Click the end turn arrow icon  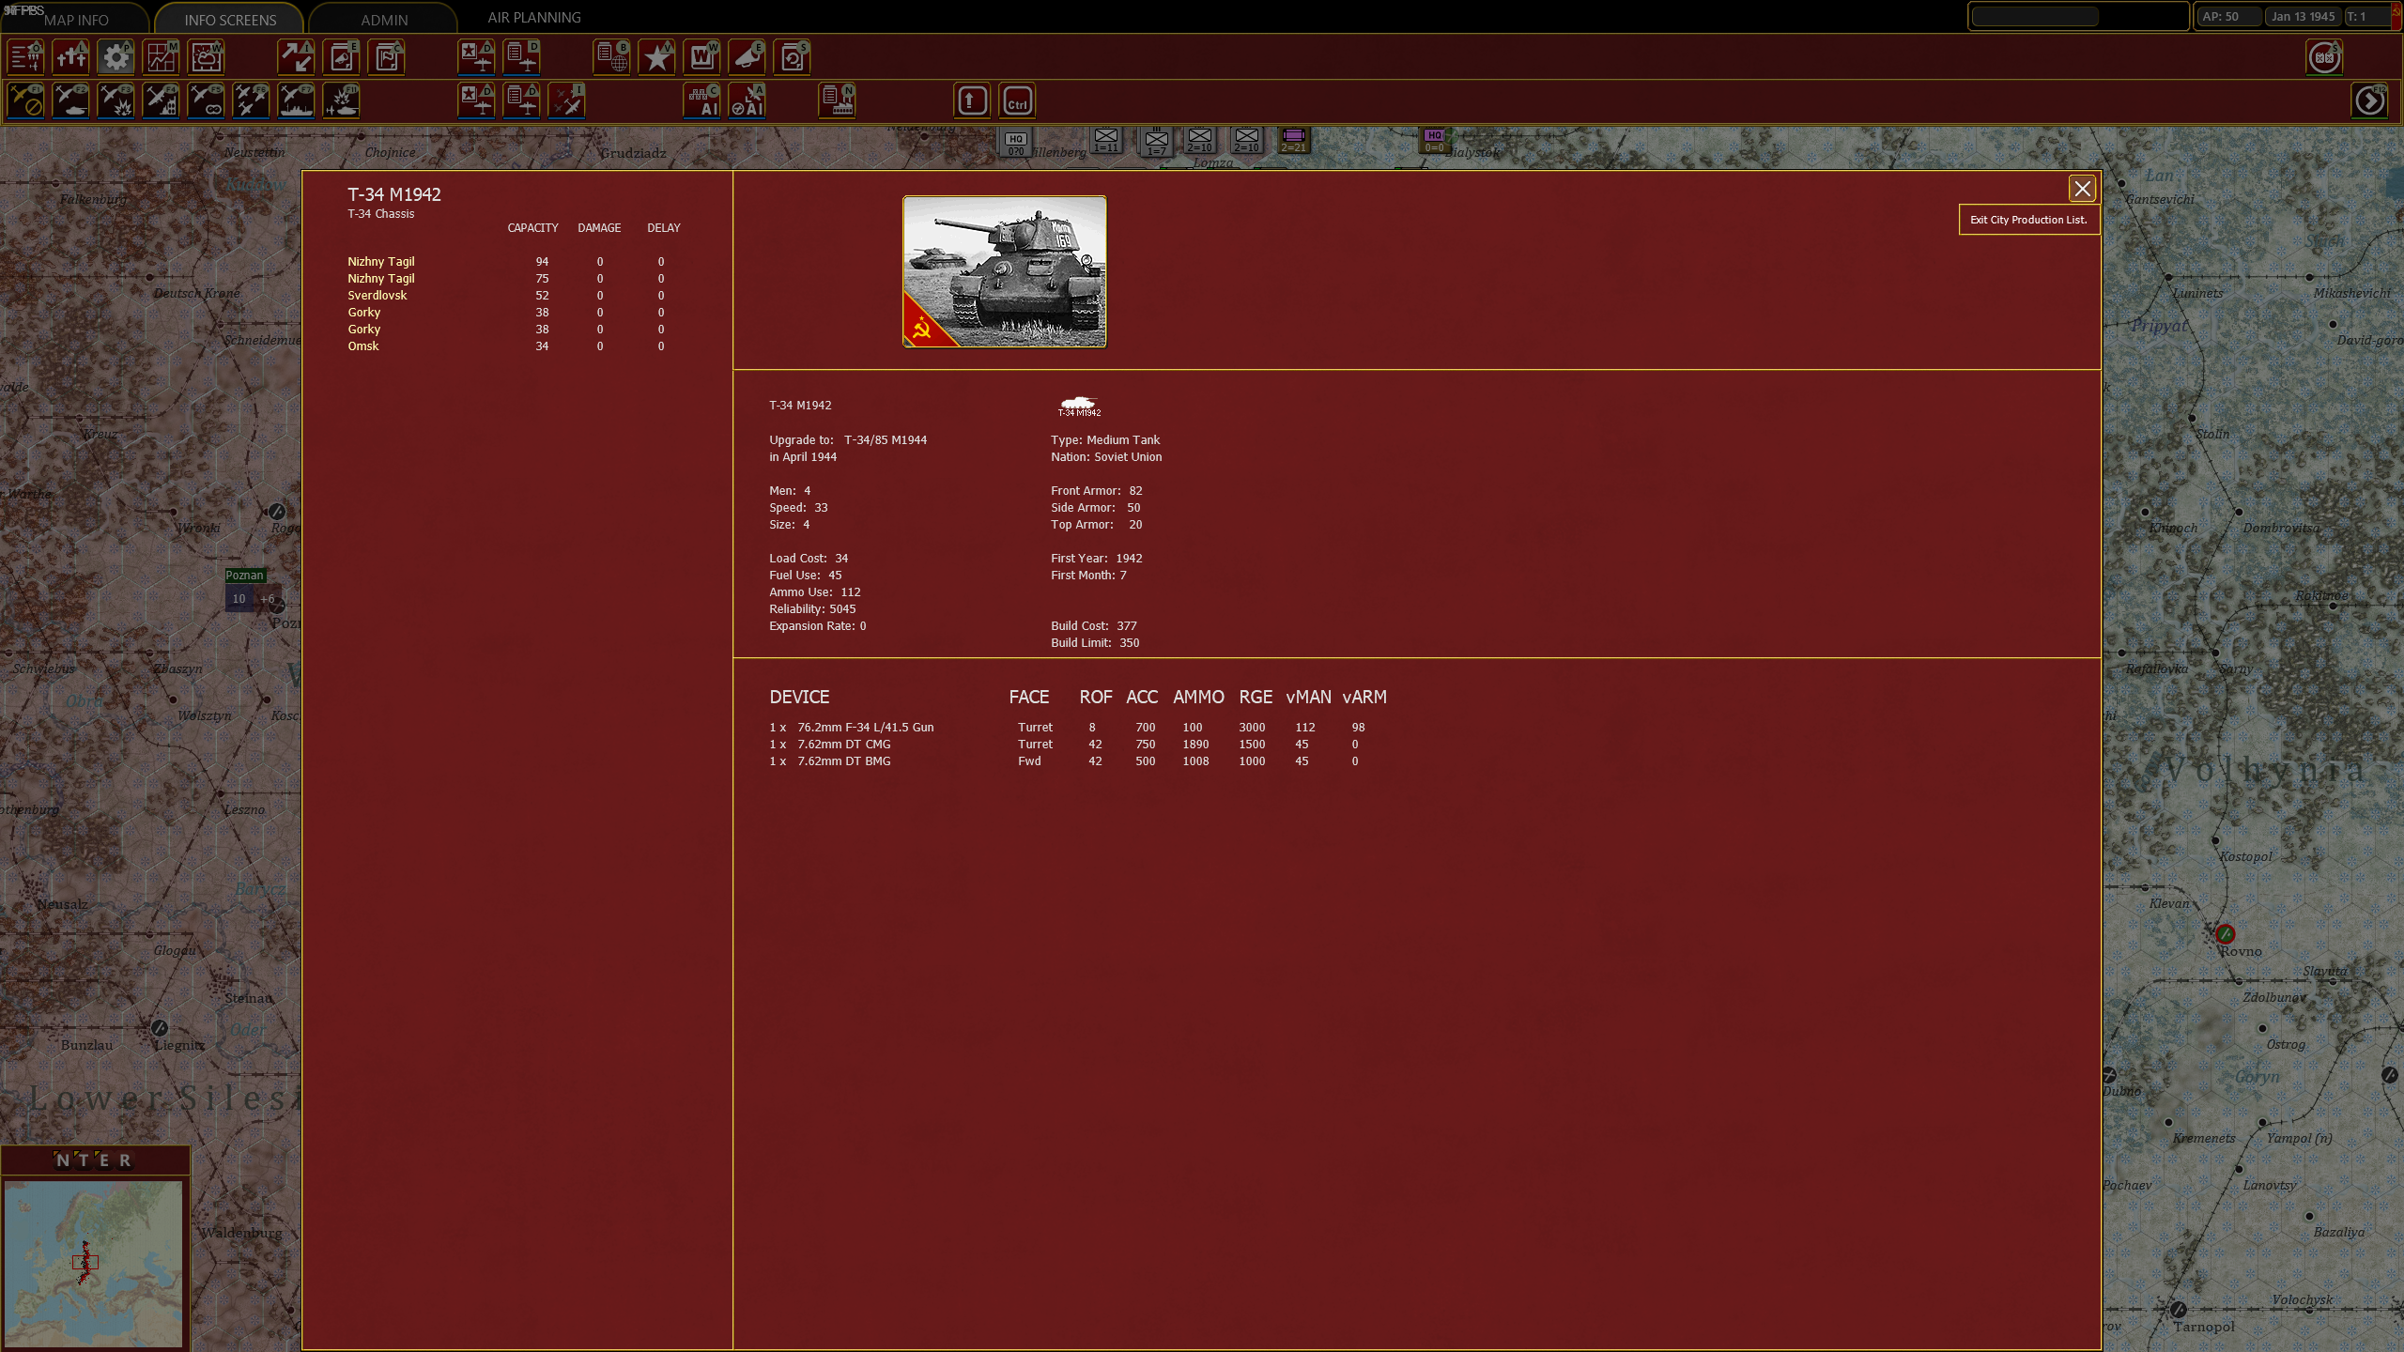tap(2369, 100)
